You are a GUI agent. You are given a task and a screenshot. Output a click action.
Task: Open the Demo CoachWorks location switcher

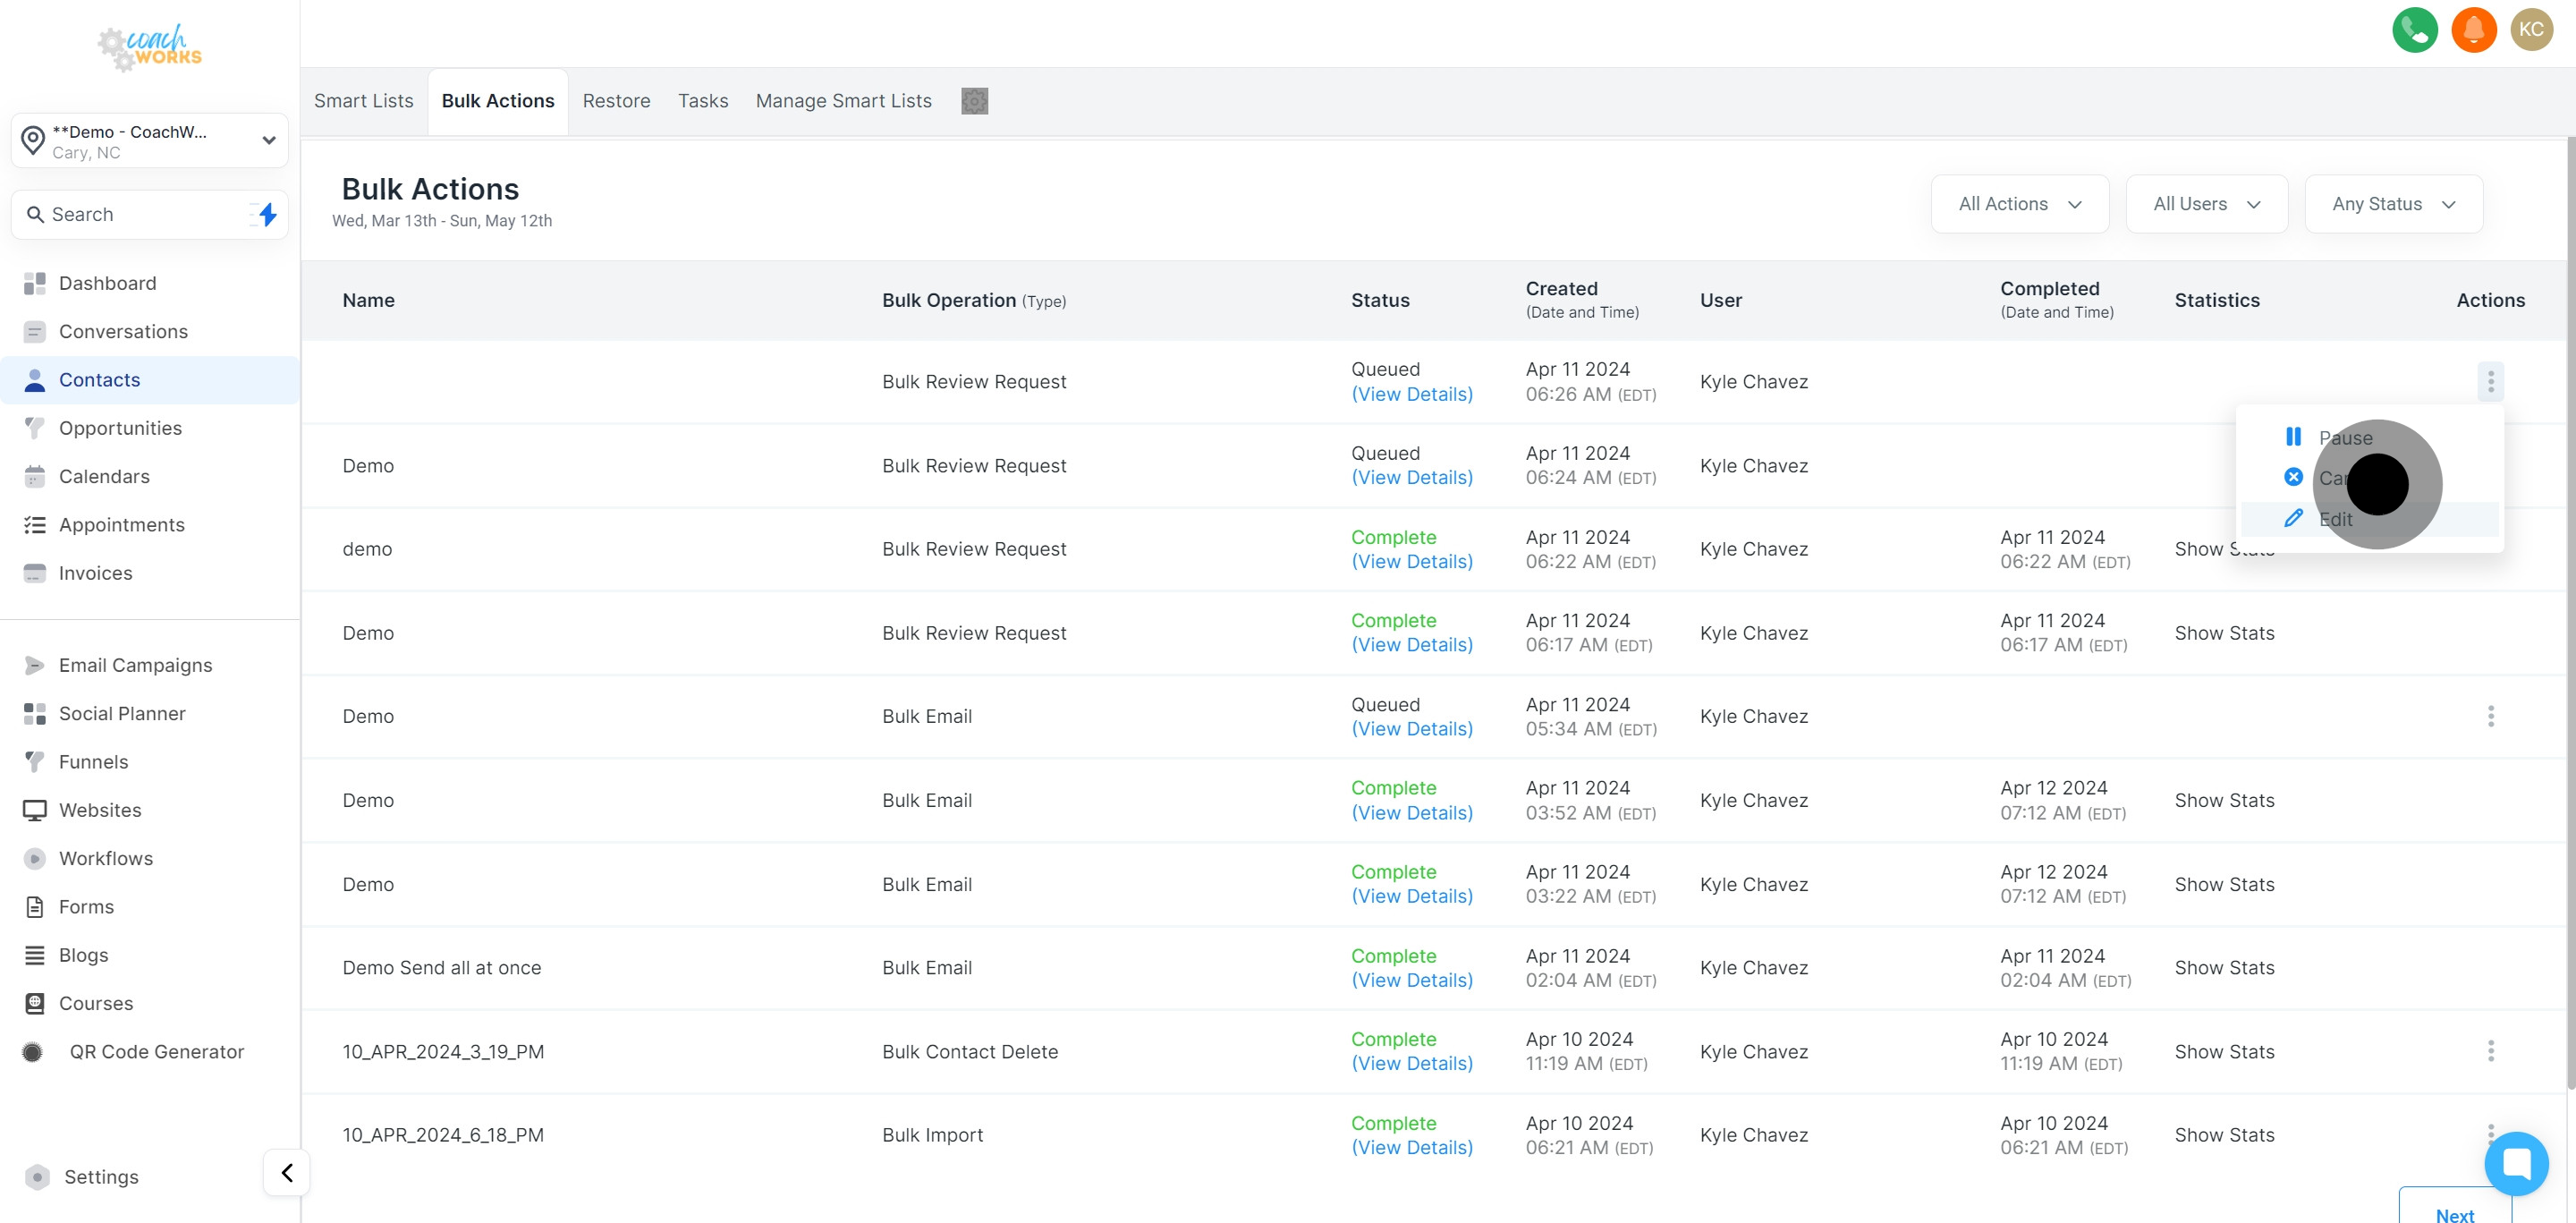150,141
